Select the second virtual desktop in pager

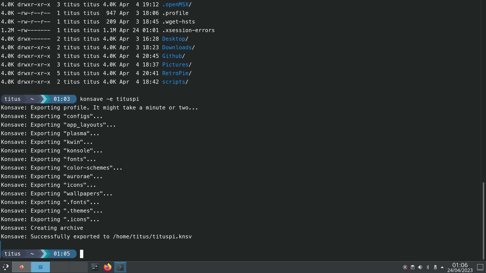[40, 267]
